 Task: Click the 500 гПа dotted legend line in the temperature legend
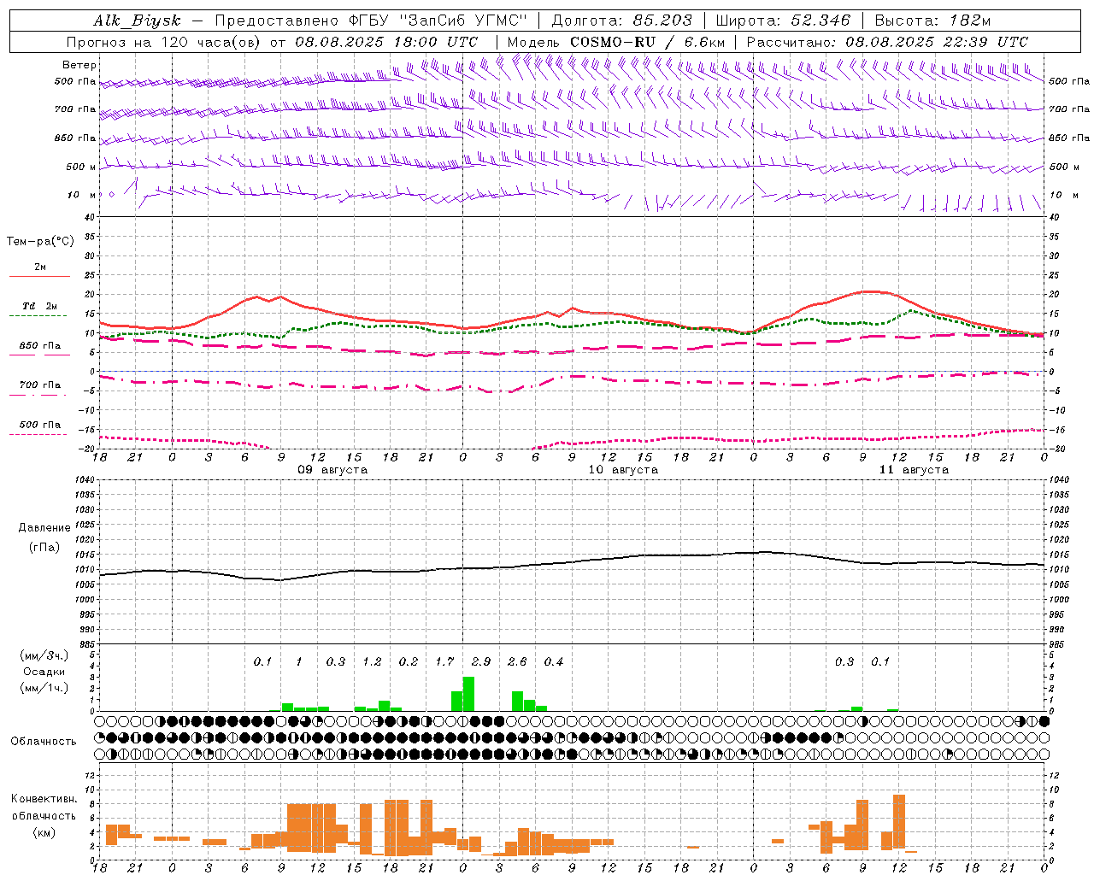click(38, 434)
